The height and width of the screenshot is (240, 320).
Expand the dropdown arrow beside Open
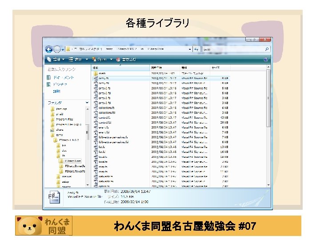point(111,60)
